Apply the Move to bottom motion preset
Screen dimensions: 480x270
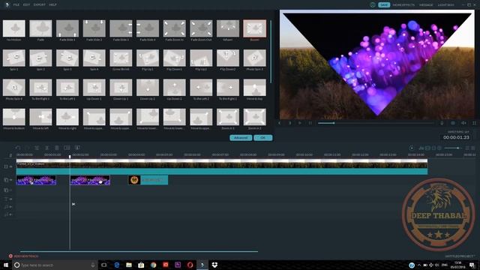pos(14,117)
